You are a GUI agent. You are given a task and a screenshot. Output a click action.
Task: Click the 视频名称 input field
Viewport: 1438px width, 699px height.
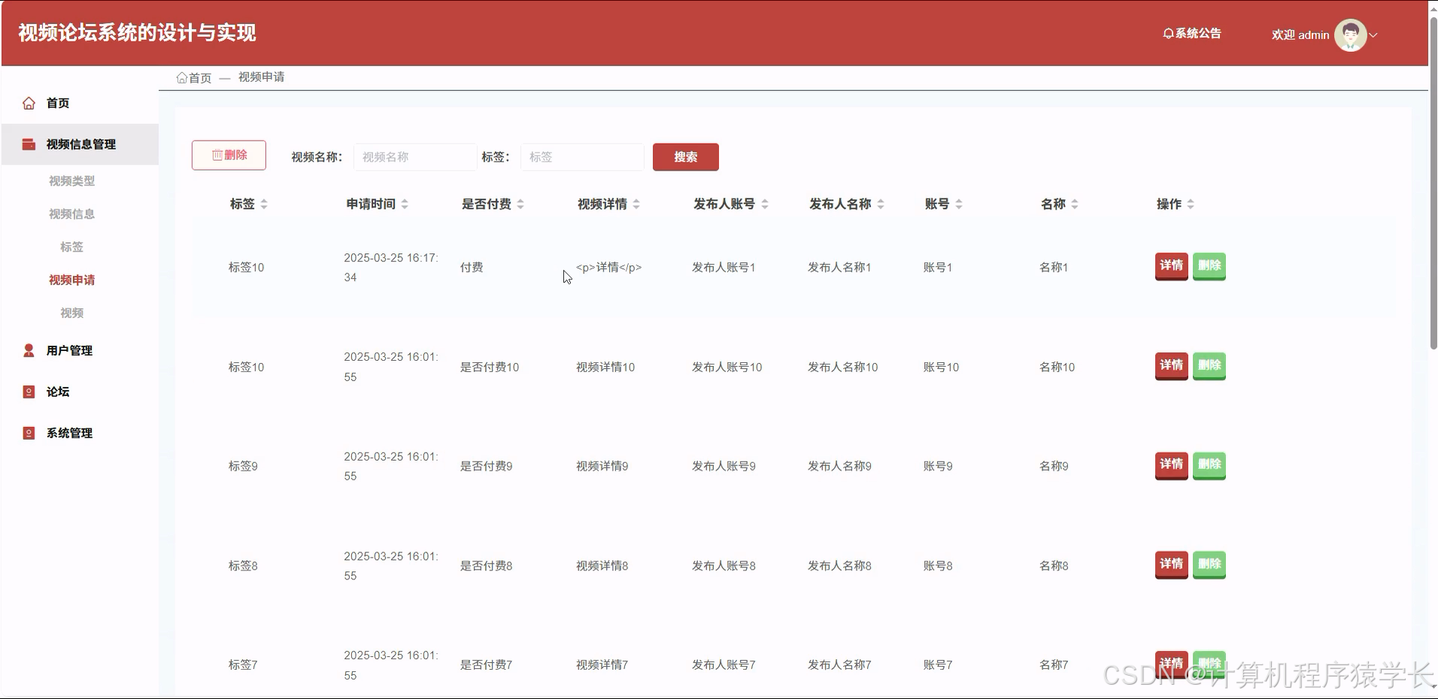pyautogui.click(x=414, y=156)
